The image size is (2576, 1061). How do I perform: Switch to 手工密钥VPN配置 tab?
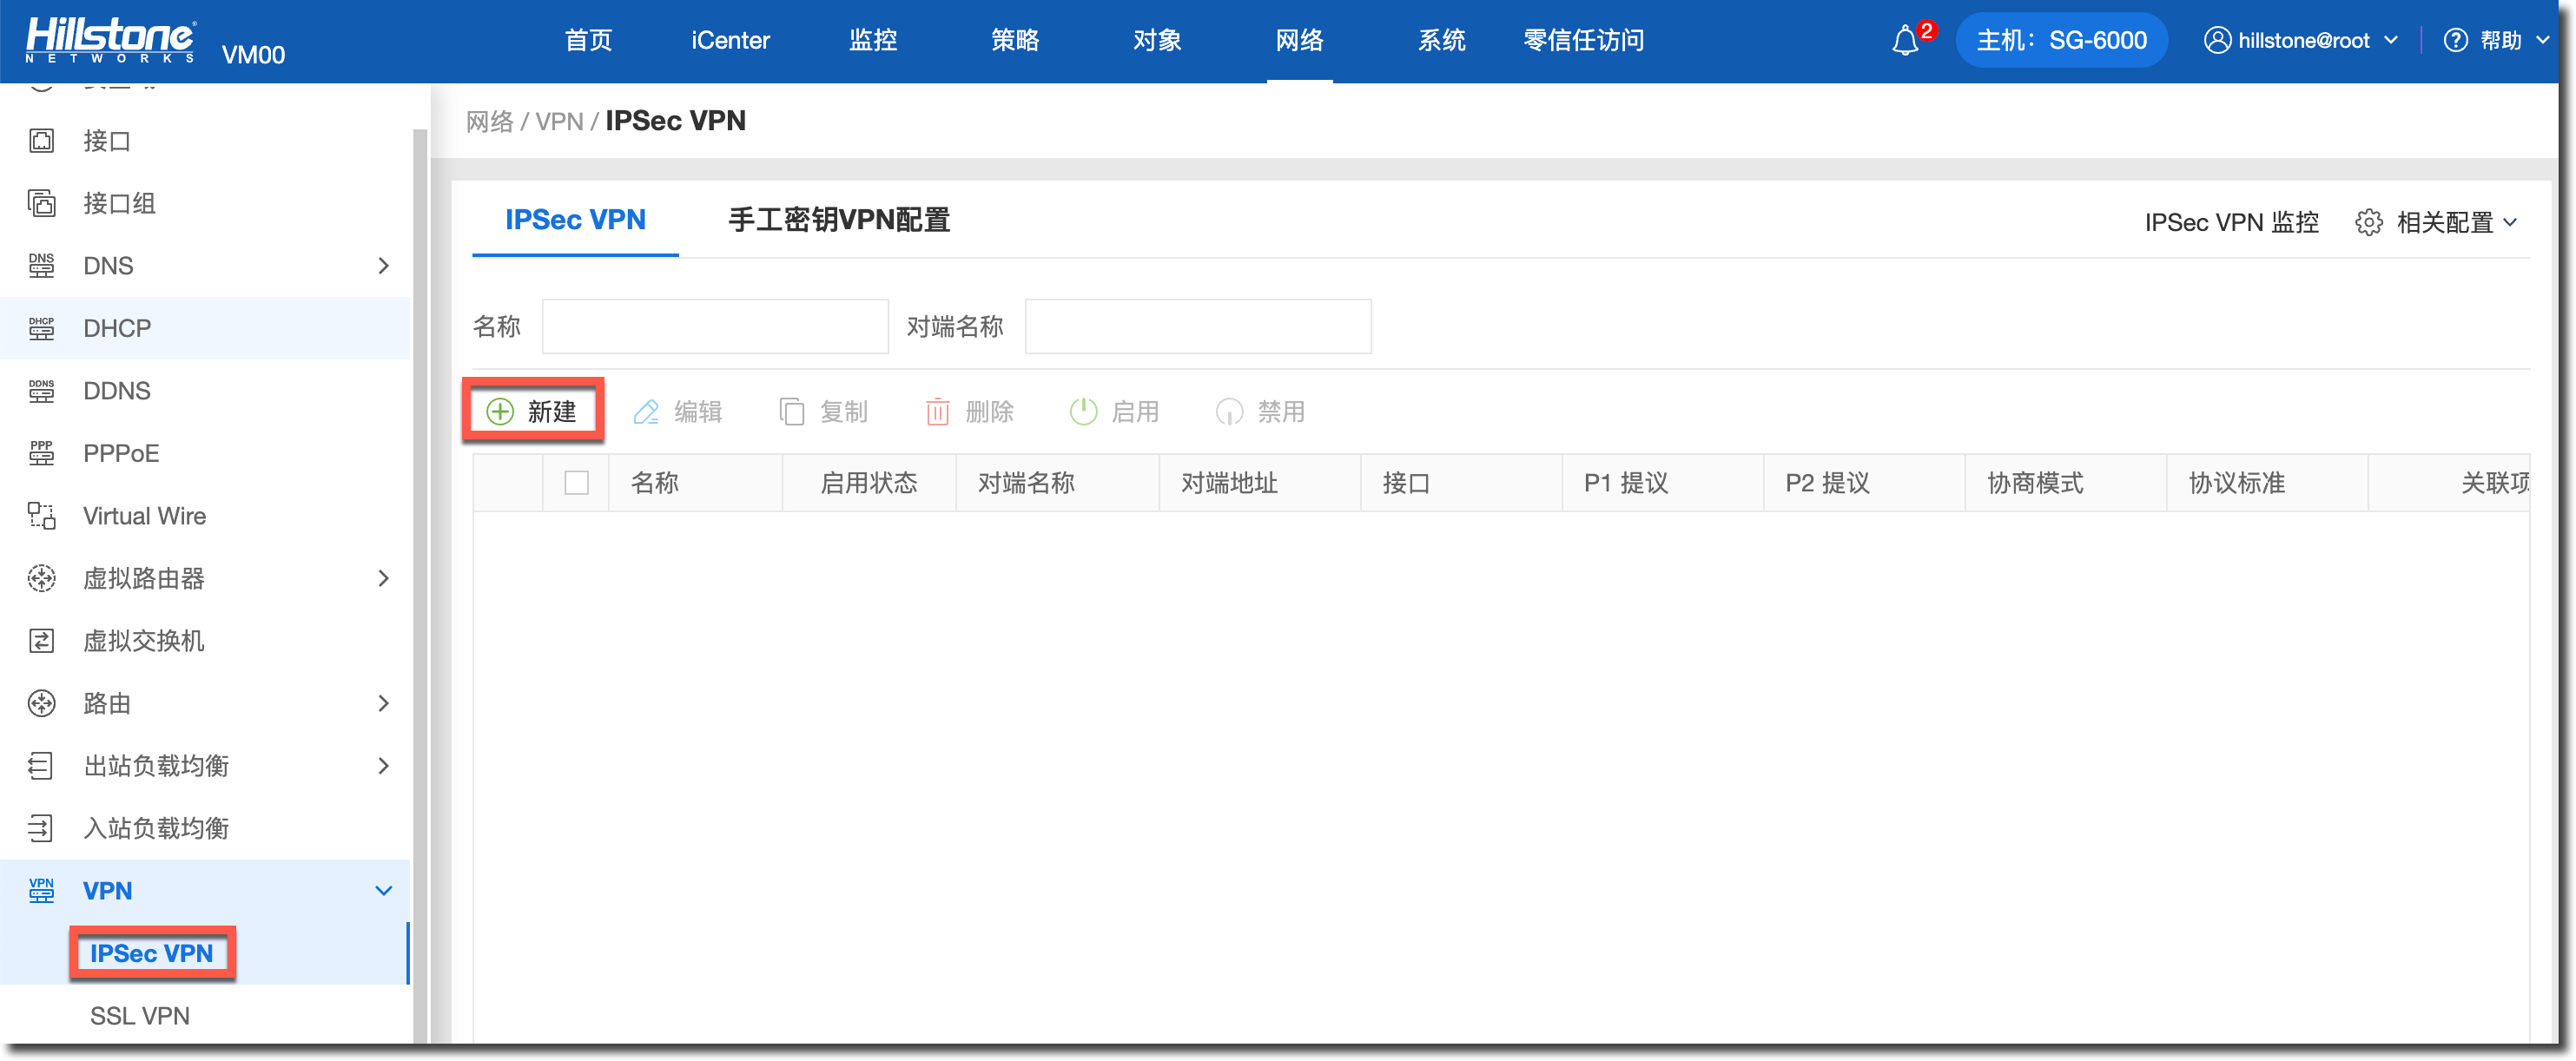point(838,220)
